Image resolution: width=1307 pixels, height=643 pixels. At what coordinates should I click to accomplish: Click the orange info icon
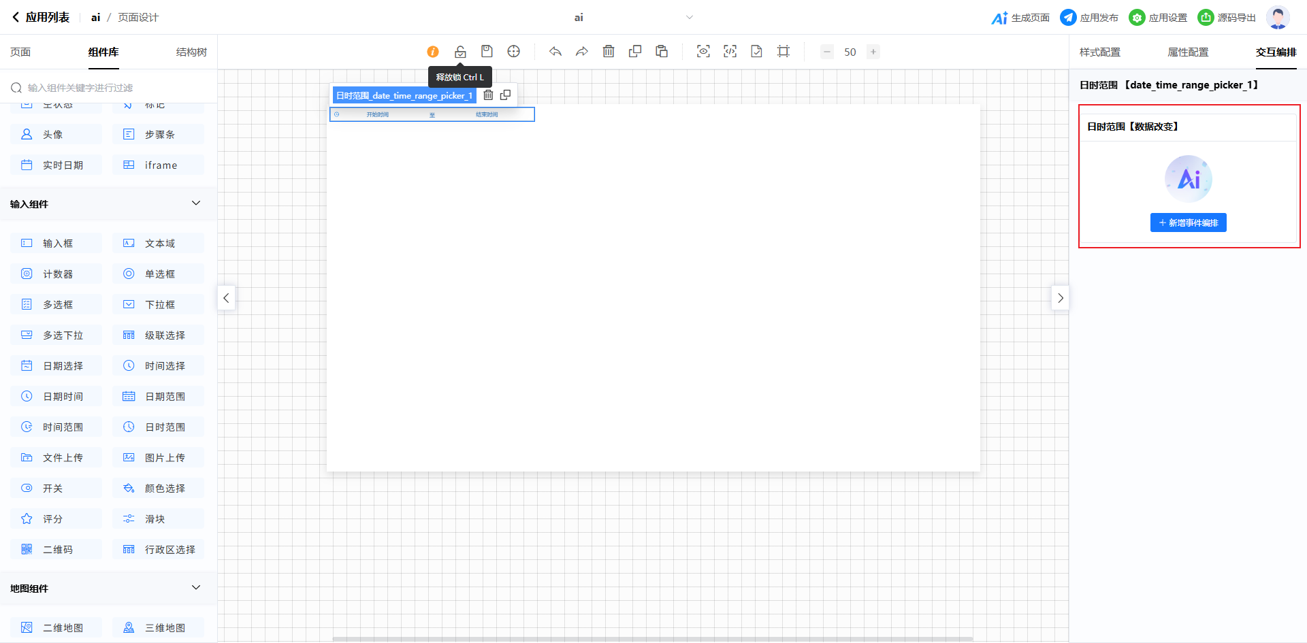[x=433, y=52]
